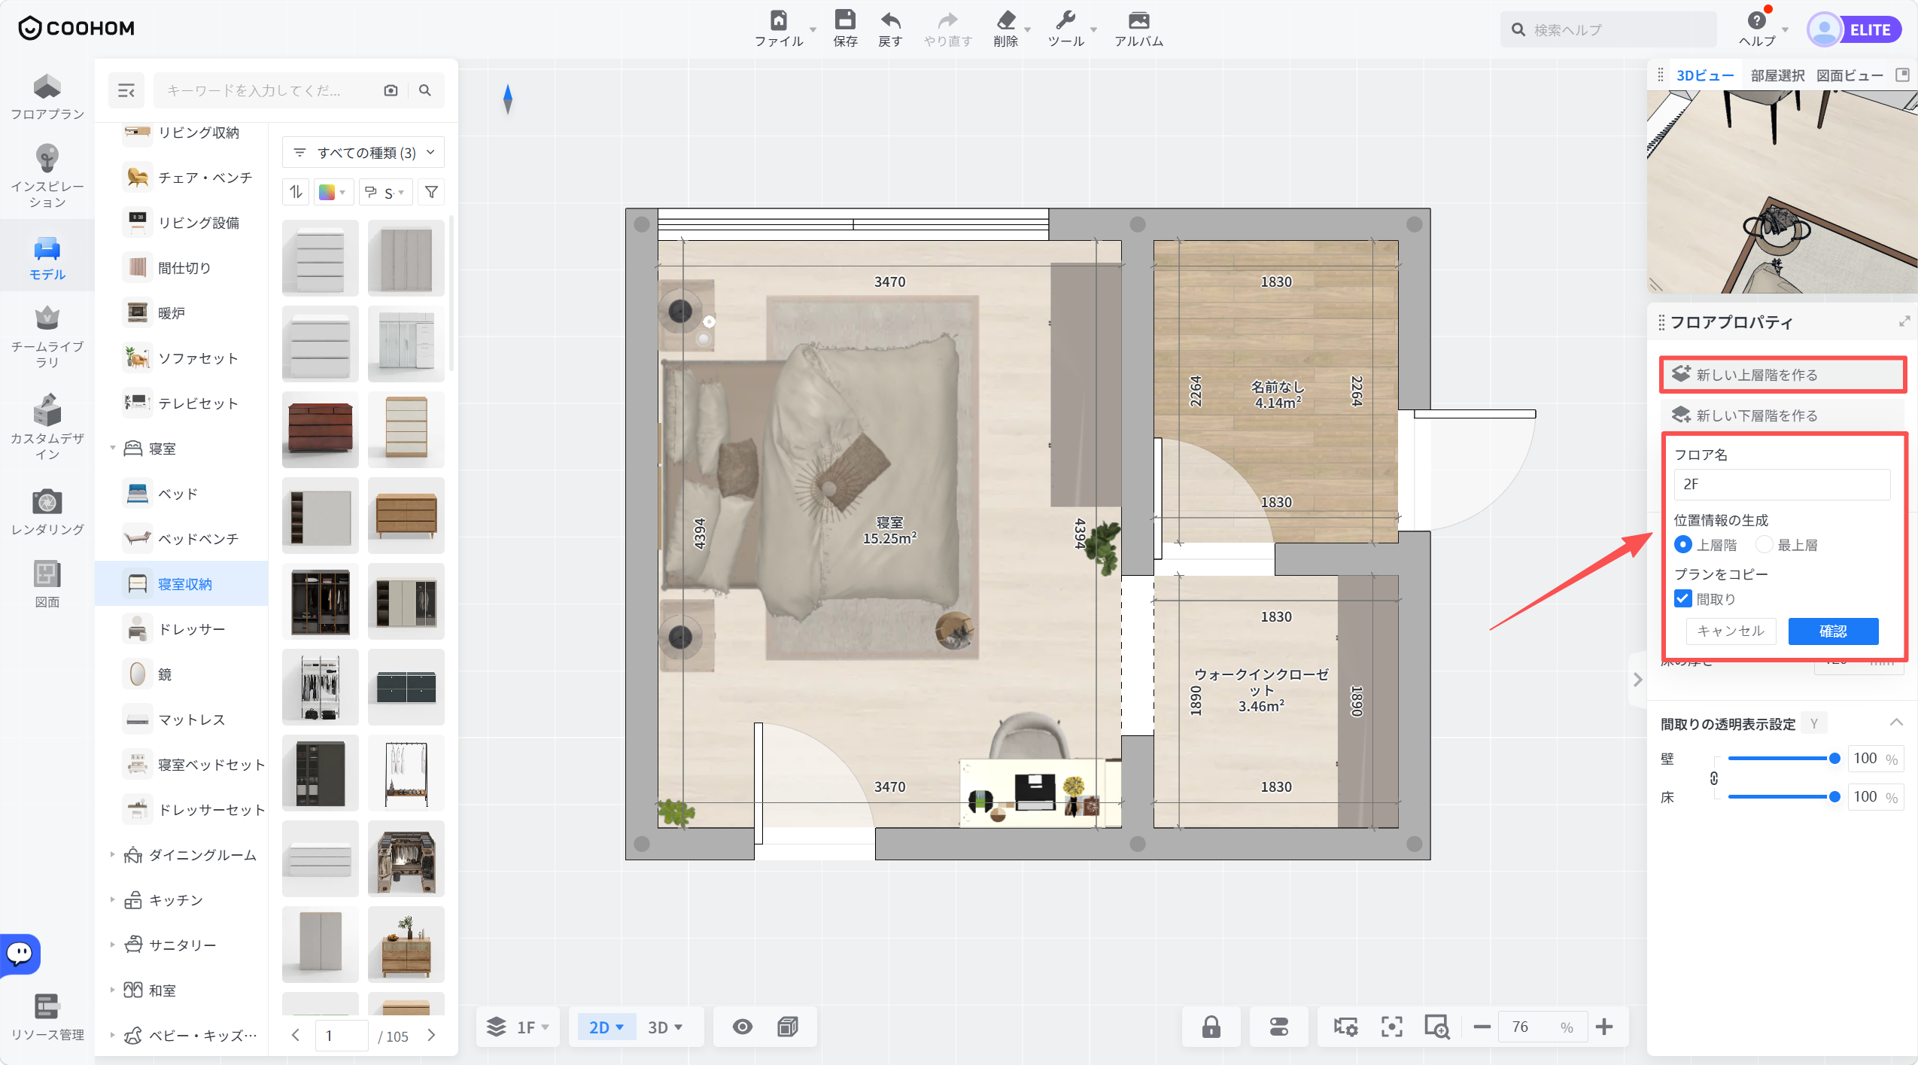
Task: Switch to the 部屋選択 tab
Action: 1777,75
